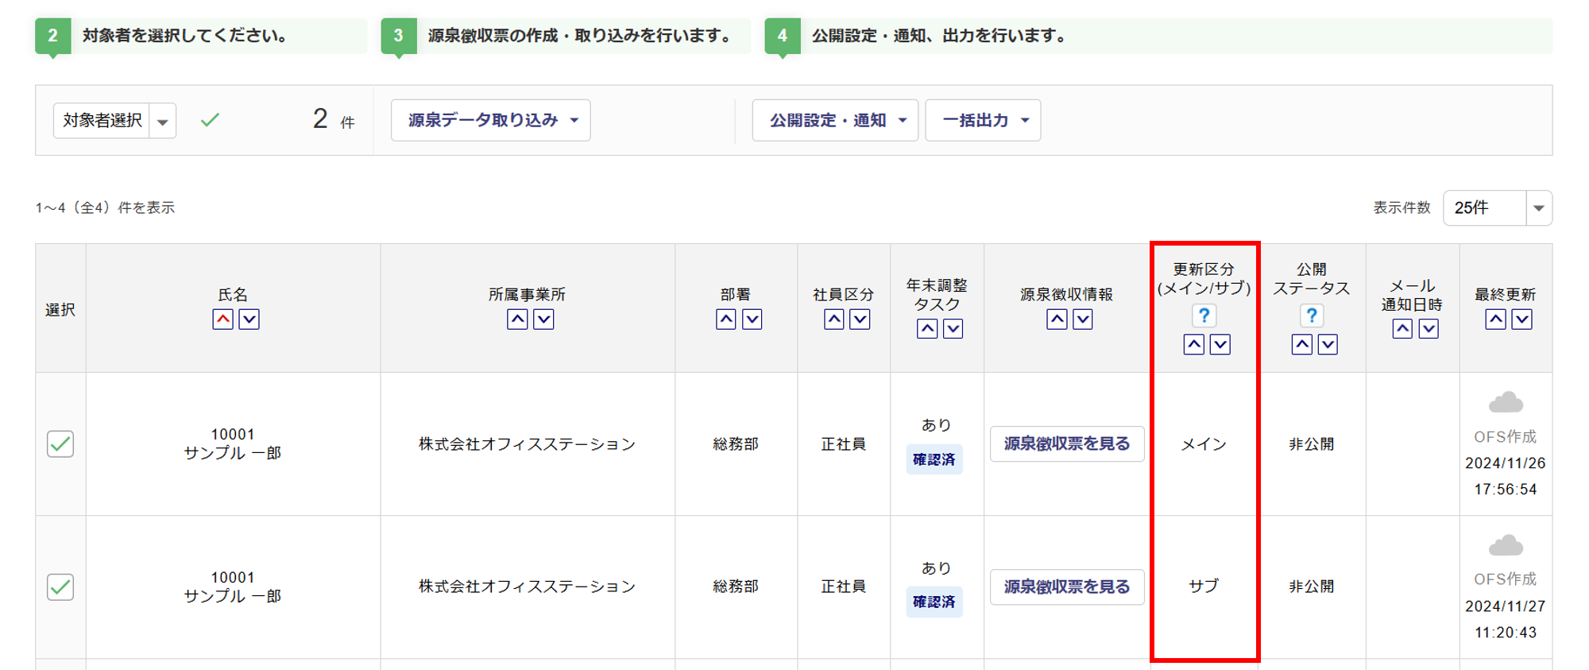Uncheck the サブ row selection checkbox
Screen dimensions: 1589x670
click(60, 587)
